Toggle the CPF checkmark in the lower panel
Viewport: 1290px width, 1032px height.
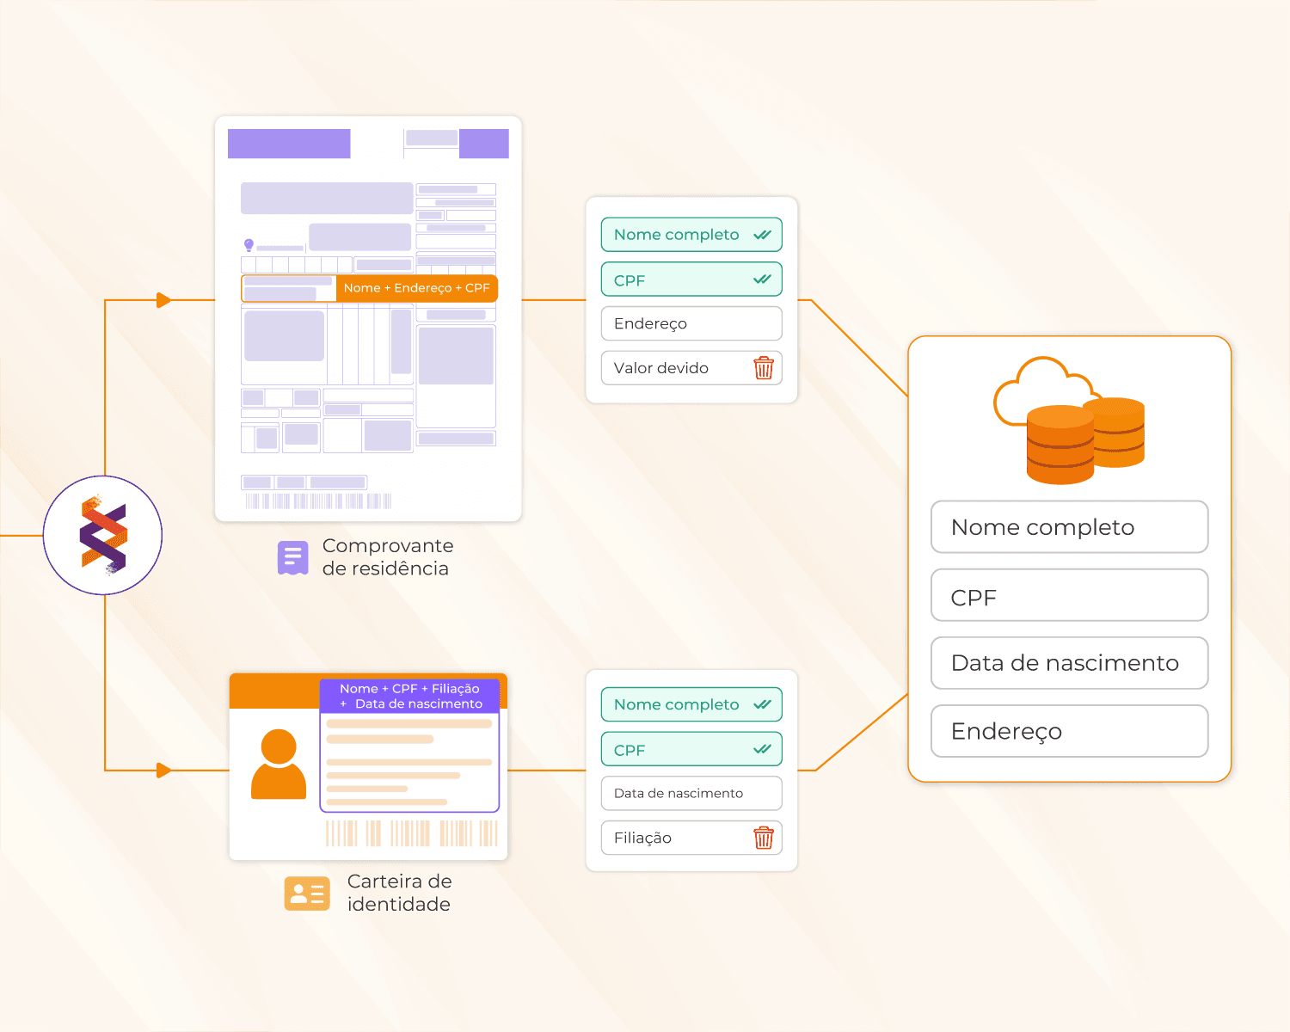762,749
